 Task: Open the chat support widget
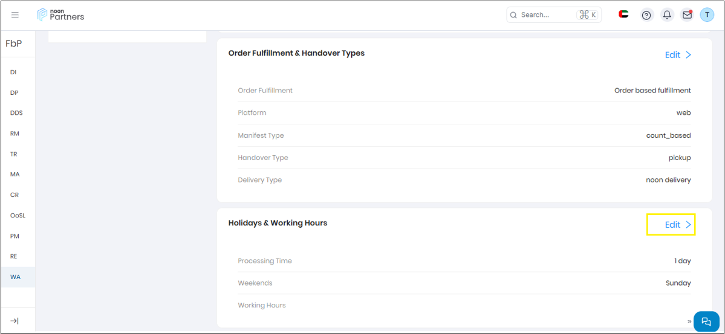(x=706, y=321)
